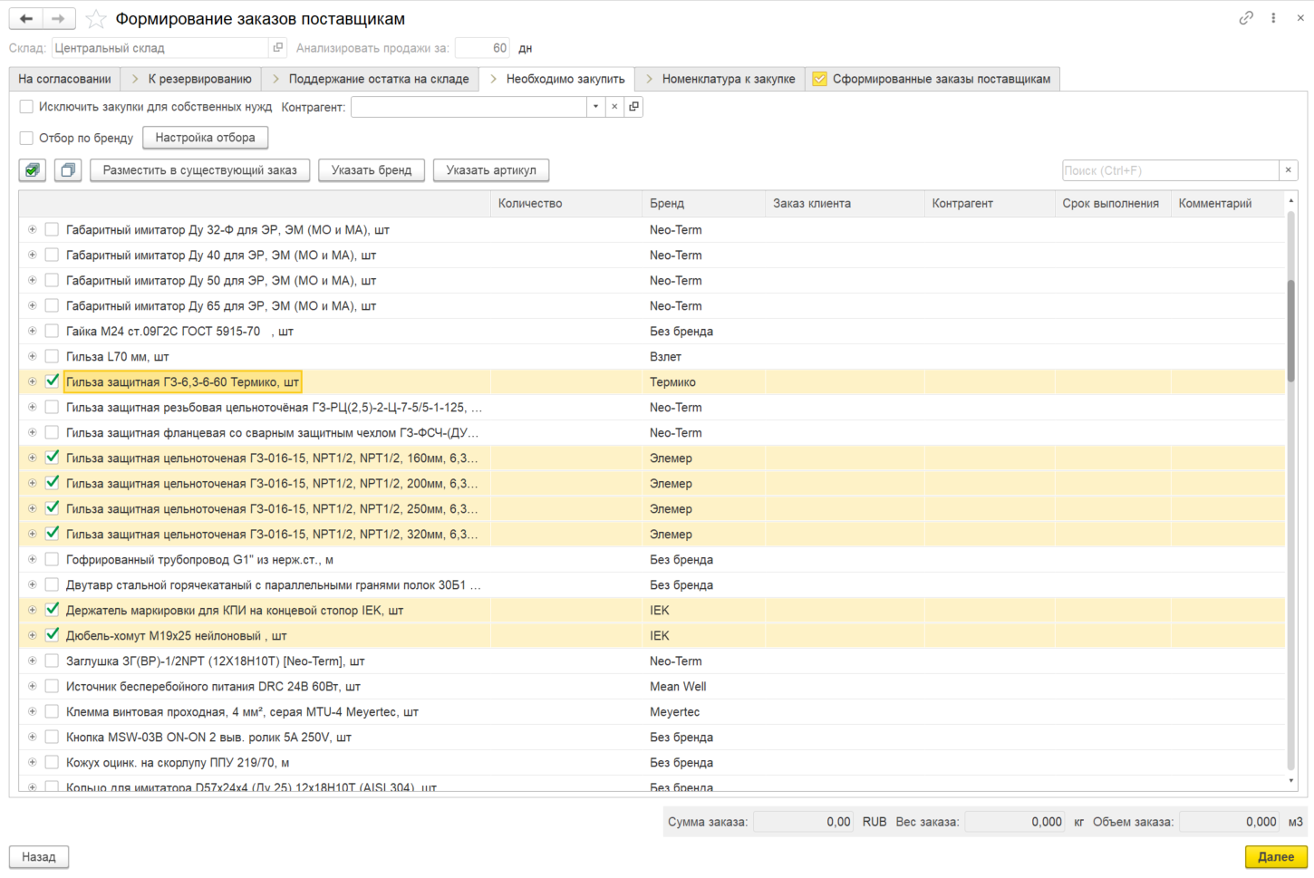Uncheck 'Дюбель-хомут М19х25 нейлоновый' row
1314x878 pixels.
(52, 635)
